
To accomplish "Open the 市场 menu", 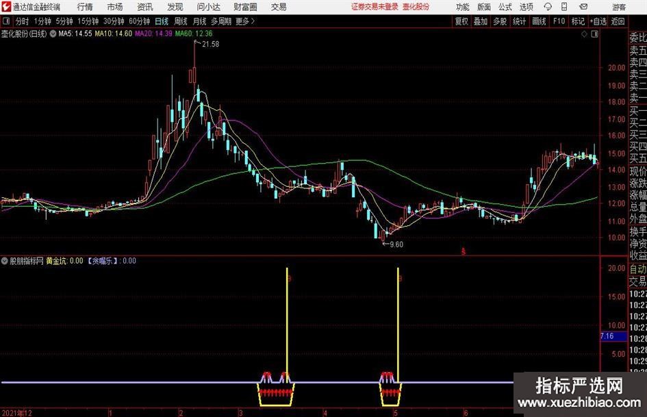I will pyautogui.click(x=115, y=7).
